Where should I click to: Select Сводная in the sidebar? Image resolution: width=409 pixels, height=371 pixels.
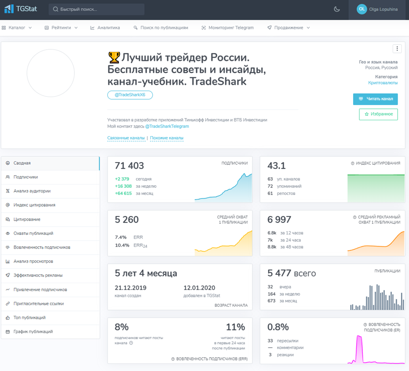(50, 163)
